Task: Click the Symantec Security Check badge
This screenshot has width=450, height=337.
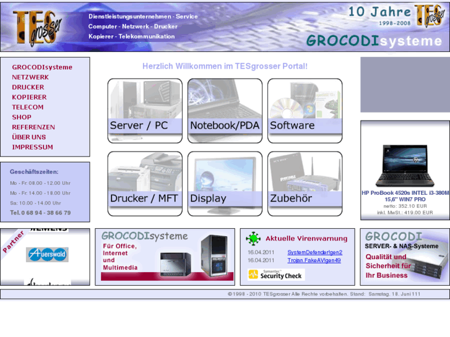Action: (x=276, y=275)
